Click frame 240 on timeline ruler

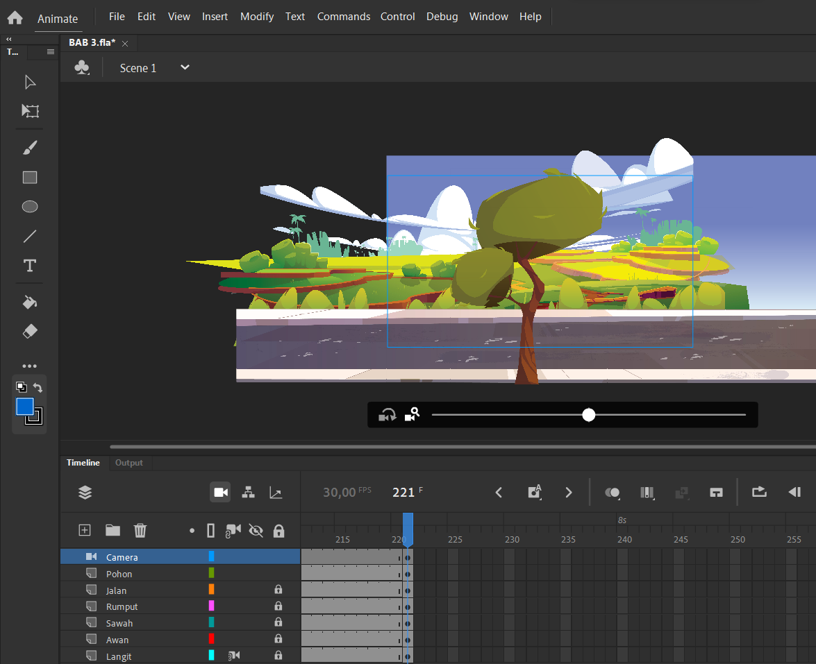[x=624, y=539]
